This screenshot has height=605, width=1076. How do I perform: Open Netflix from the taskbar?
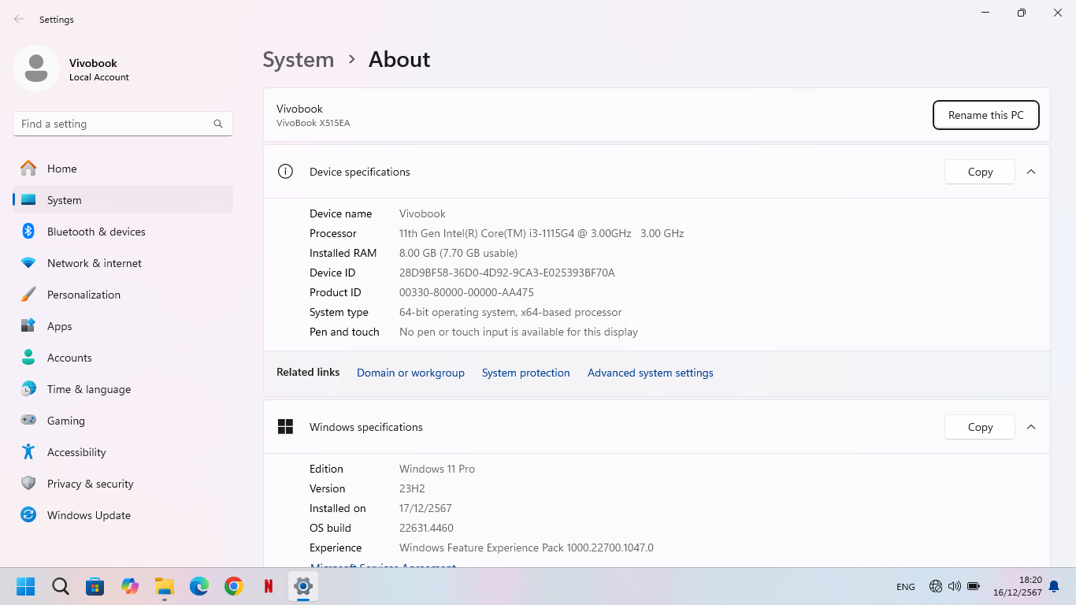click(269, 586)
